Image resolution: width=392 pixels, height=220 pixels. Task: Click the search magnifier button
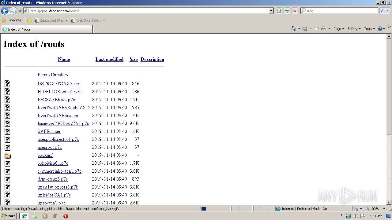[x=383, y=11]
